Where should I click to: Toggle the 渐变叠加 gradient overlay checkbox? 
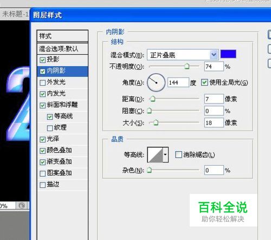[x=42, y=162]
